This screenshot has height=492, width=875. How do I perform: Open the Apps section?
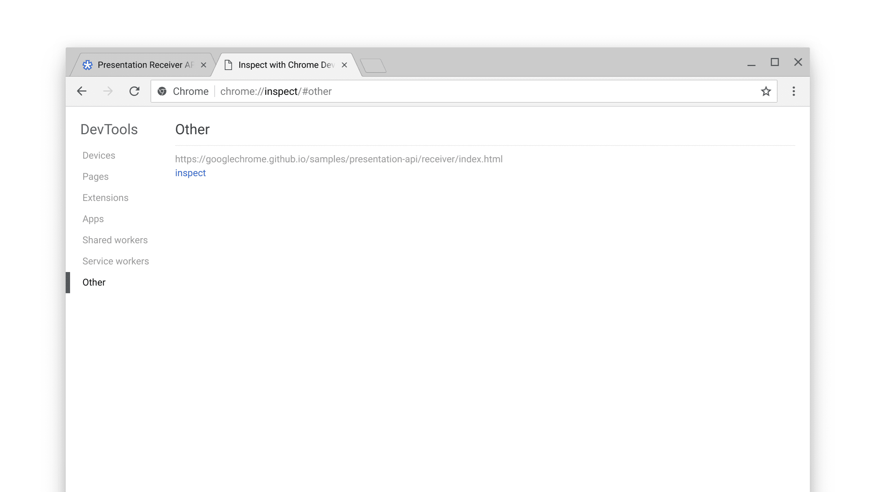tap(93, 219)
